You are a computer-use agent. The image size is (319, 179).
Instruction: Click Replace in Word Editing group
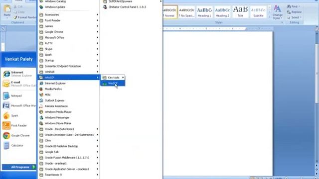(x=294, y=12)
